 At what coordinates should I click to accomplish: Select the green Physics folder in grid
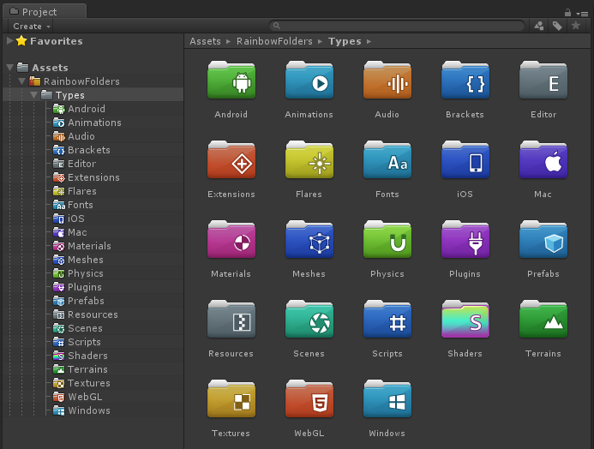[387, 240]
